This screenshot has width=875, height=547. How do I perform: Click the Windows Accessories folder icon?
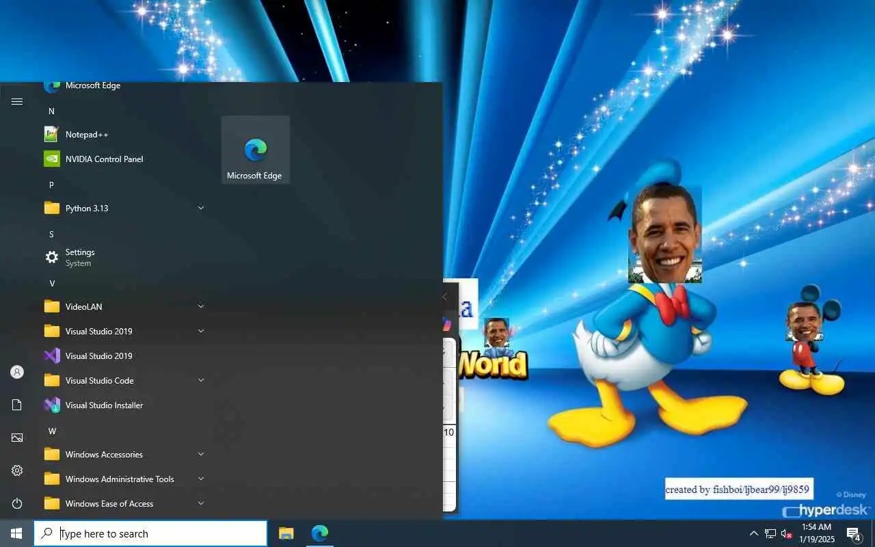(52, 455)
